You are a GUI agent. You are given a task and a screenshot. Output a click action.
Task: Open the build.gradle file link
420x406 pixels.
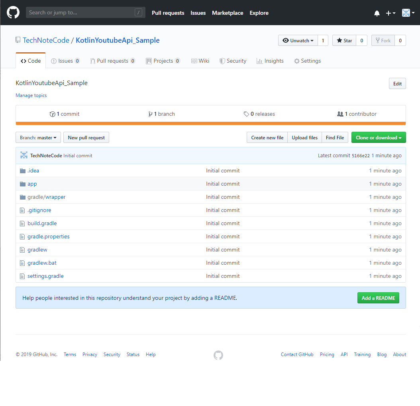tap(42, 223)
